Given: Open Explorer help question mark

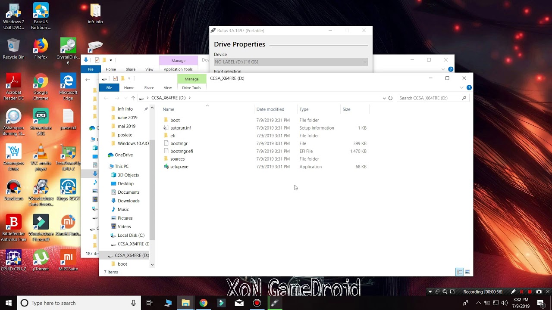Looking at the screenshot, I should pyautogui.click(x=469, y=87).
